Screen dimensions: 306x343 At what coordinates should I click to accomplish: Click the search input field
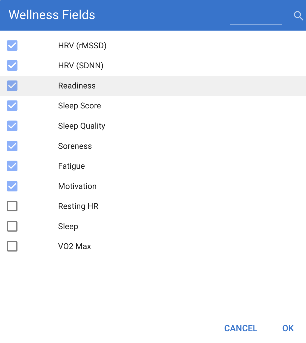pos(256,17)
